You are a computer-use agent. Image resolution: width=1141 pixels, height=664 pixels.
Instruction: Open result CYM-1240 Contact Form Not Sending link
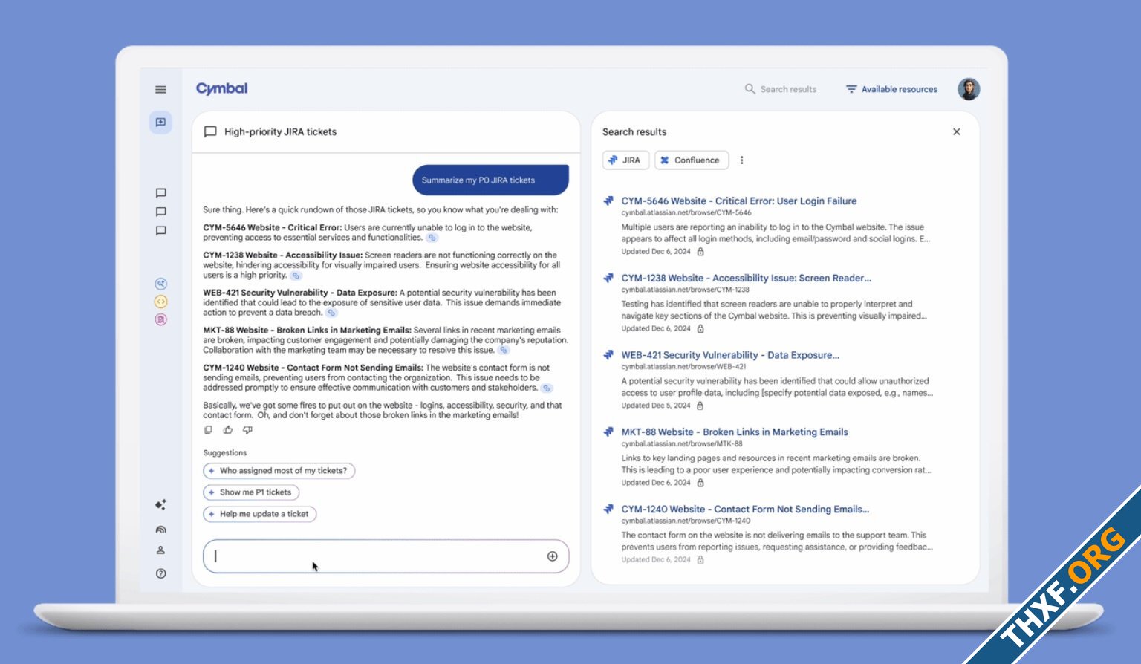[x=745, y=510]
